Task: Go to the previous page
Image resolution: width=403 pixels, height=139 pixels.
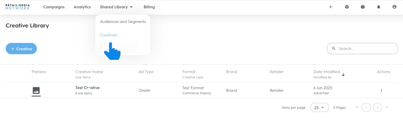Action: point(366,107)
